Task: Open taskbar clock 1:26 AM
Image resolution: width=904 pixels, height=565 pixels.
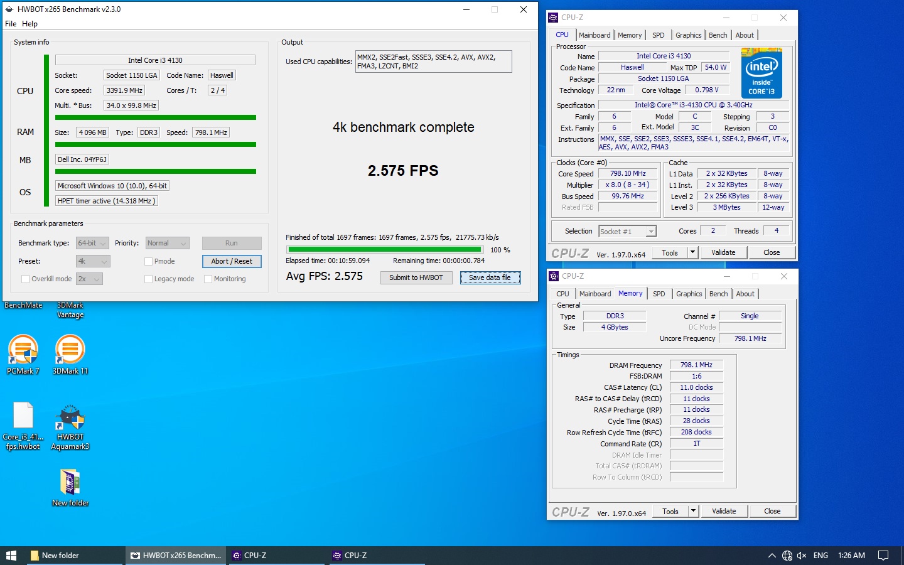Action: [851, 556]
